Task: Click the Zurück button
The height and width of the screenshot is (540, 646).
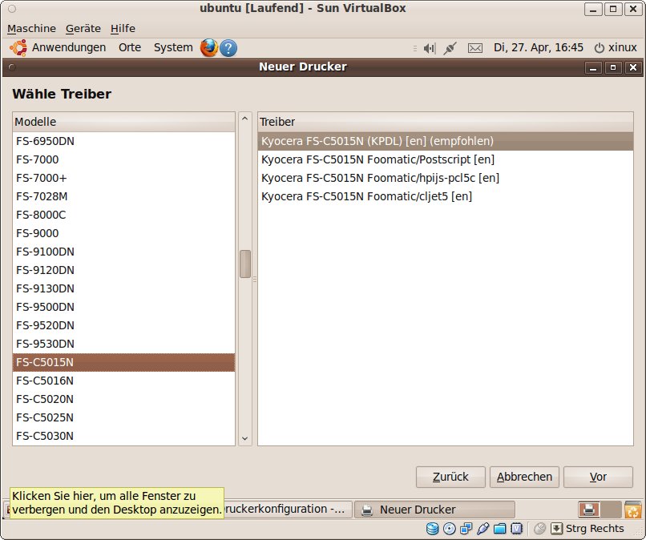Action: [450, 477]
